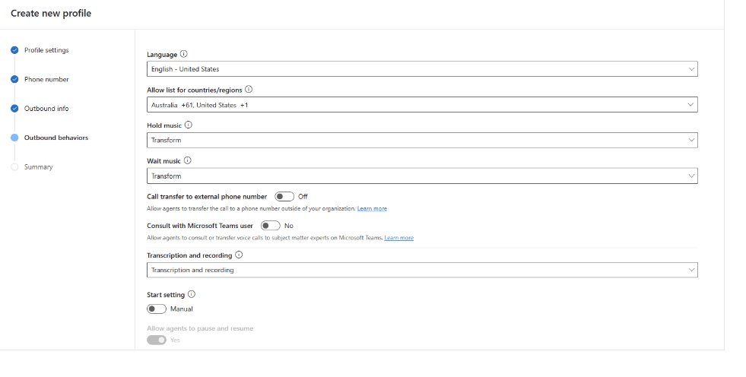This screenshot has height=377, width=746.
Task: Open the Language dropdown
Action: point(422,69)
